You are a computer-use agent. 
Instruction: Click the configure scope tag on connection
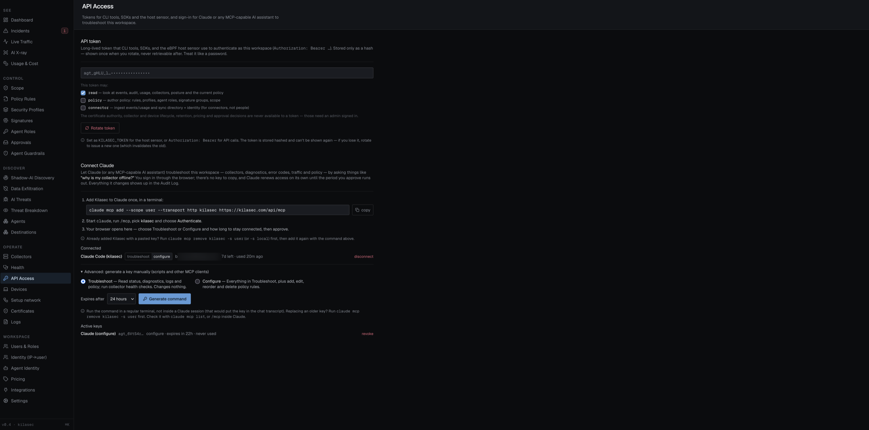(161, 257)
